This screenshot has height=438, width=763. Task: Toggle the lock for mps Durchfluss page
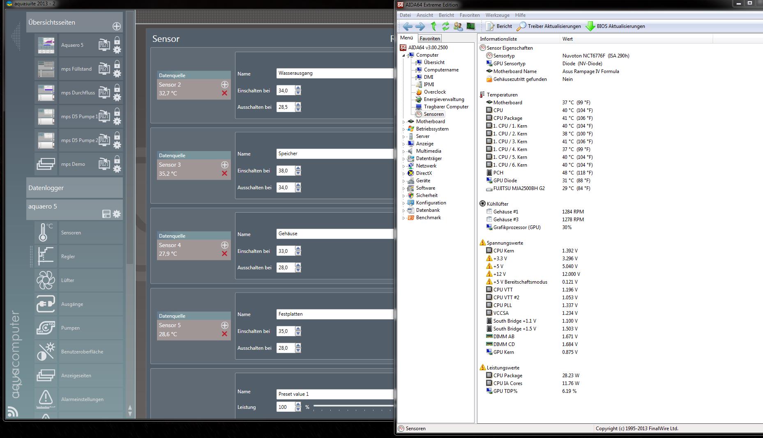click(117, 88)
